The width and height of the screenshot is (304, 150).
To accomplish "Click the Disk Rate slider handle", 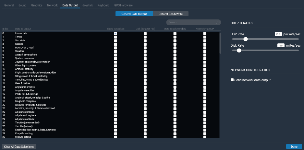I will click(239, 51).
